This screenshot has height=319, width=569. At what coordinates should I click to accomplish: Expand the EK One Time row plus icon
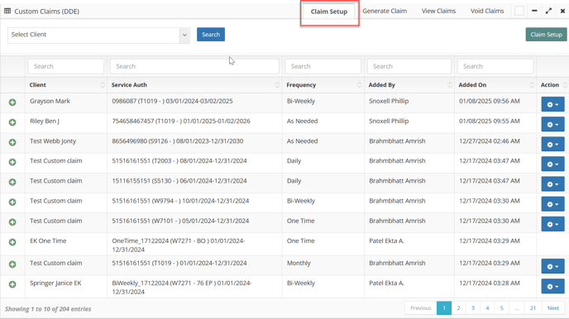pyautogui.click(x=12, y=242)
